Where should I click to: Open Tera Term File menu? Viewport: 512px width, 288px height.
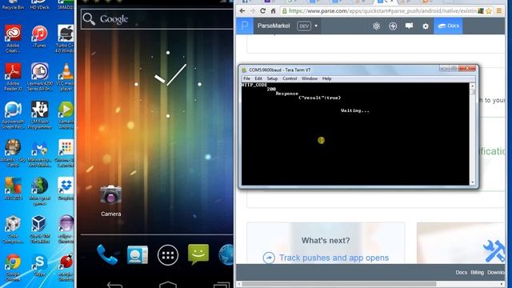tap(246, 78)
